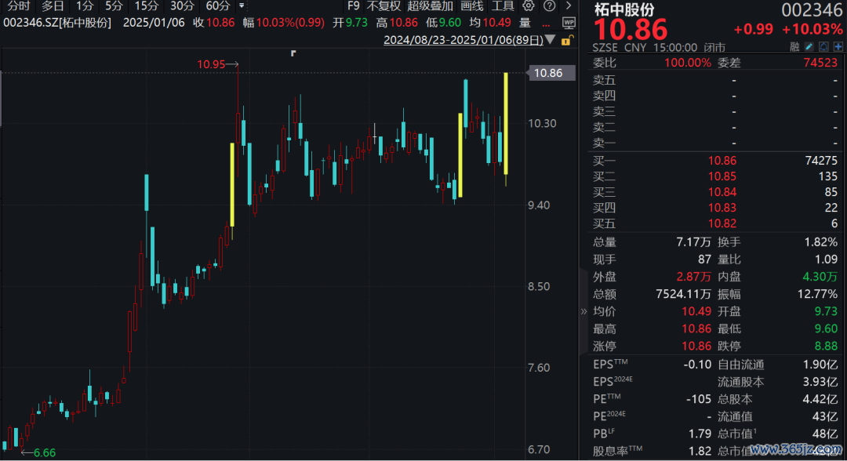Click current price tag 10.86 on axis
This screenshot has width=847, height=461.
[x=551, y=73]
